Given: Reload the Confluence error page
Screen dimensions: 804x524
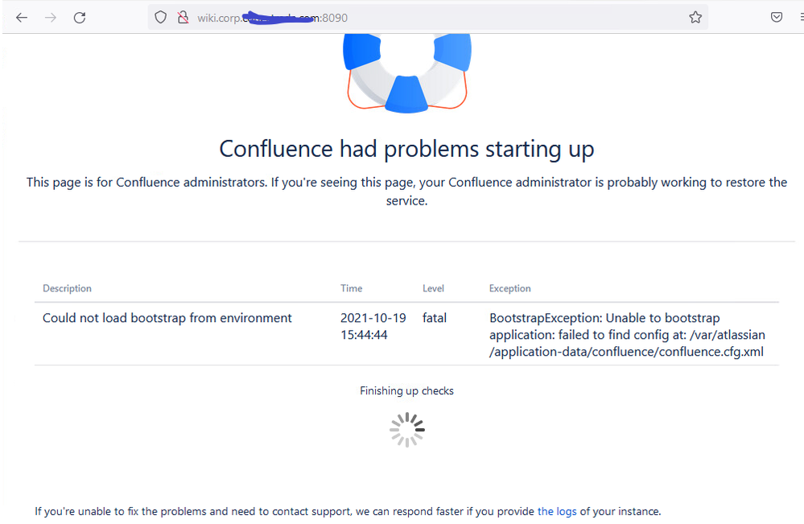Looking at the screenshot, I should coord(80,16).
